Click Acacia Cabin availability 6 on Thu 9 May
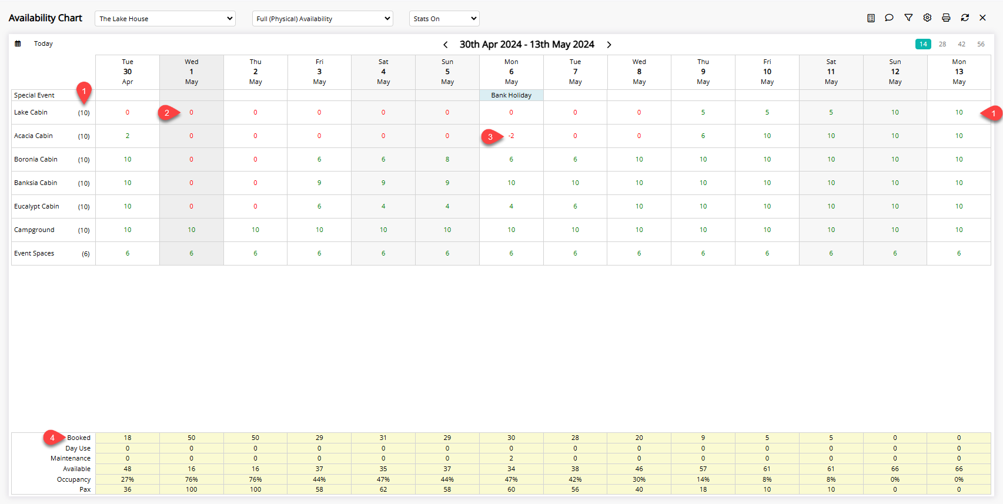1003x504 pixels. (x=703, y=136)
